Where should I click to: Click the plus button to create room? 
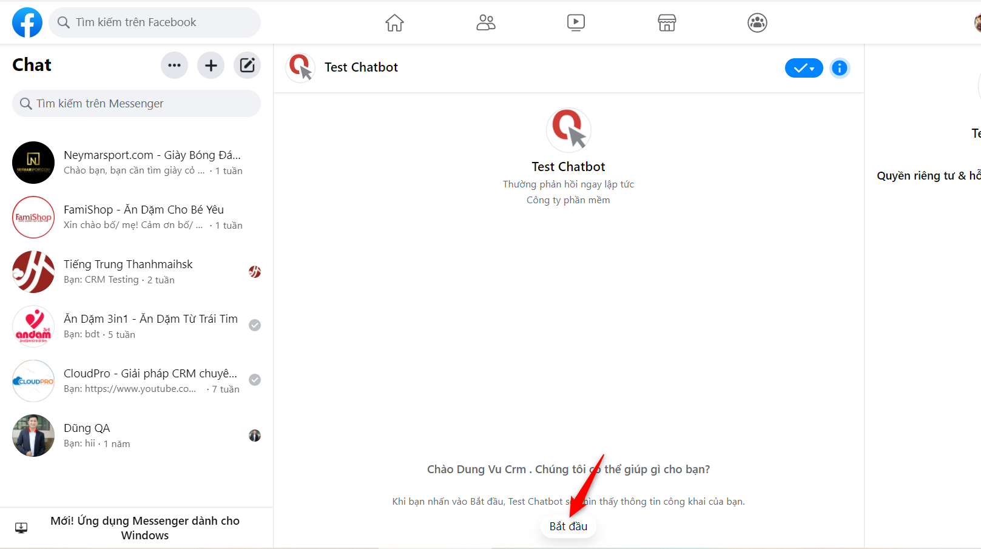tap(211, 66)
